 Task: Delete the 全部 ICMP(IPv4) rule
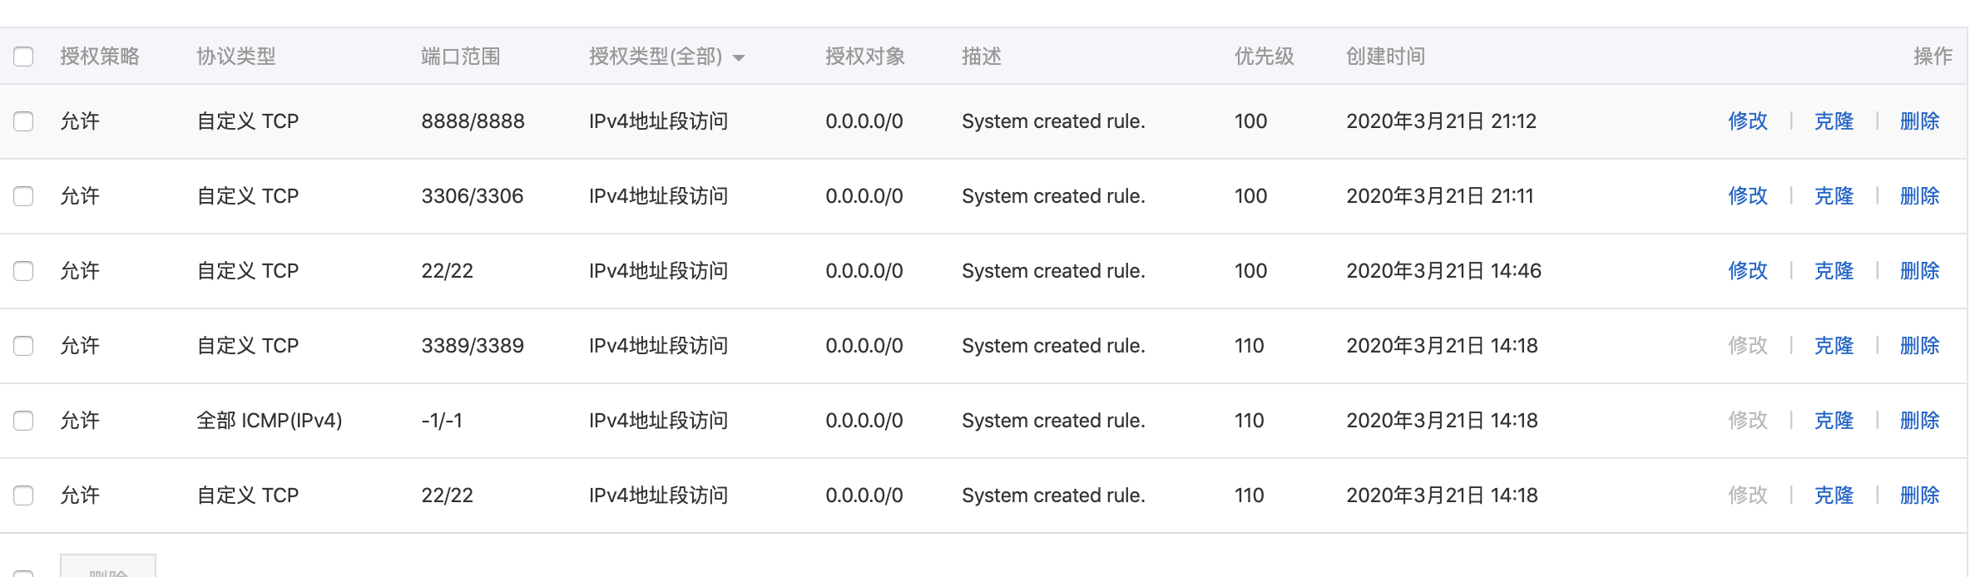(x=1919, y=421)
